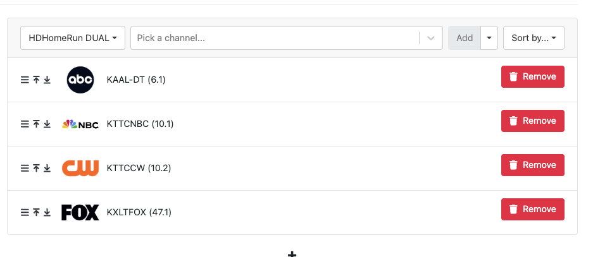This screenshot has width=593, height=257.
Task: Open the Add button split dropdown arrow
Action: click(x=489, y=38)
